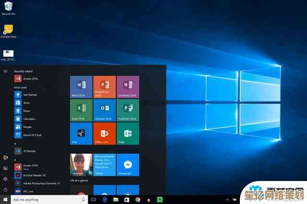307x204 pixels.
Task: Open the Sway tile
Action: pos(128,134)
